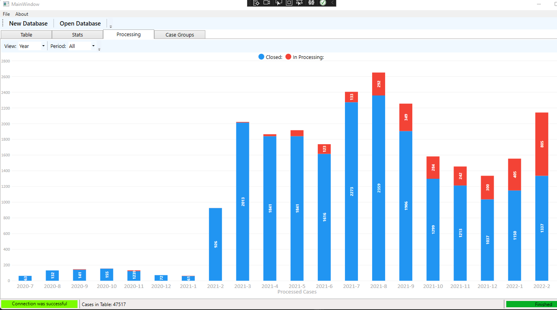The image size is (557, 310).
Task: Click the hot reload braces icon
Action: [311, 3]
